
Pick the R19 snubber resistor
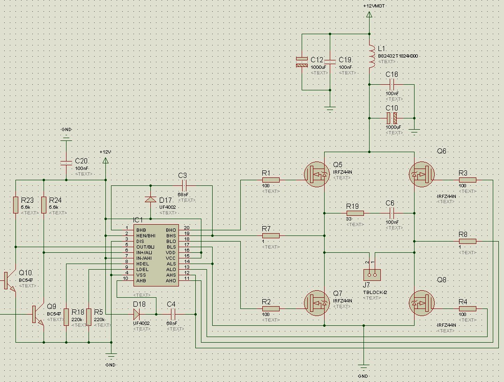[355, 213]
